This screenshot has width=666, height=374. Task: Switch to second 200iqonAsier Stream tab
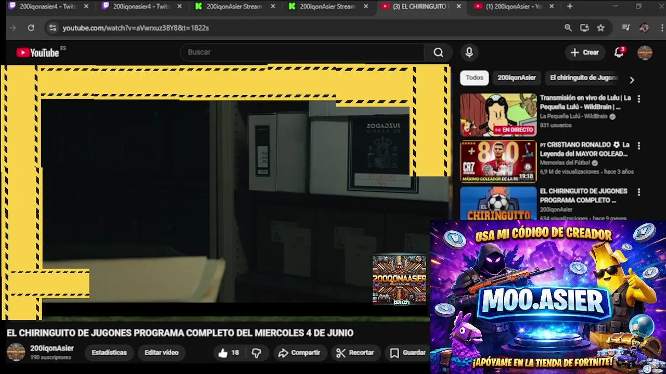(x=328, y=7)
